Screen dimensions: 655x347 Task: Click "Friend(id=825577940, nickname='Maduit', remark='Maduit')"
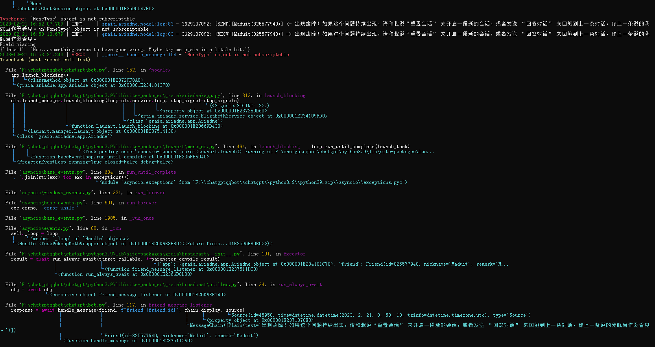[x=181, y=336]
